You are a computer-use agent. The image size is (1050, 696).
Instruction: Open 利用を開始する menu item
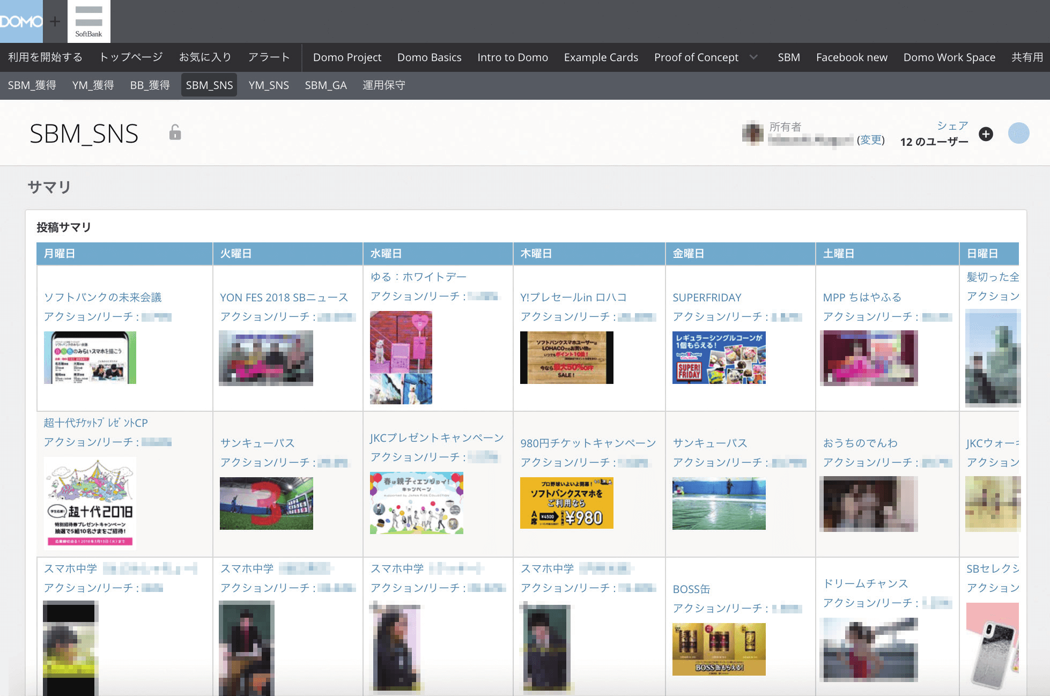[x=46, y=57]
